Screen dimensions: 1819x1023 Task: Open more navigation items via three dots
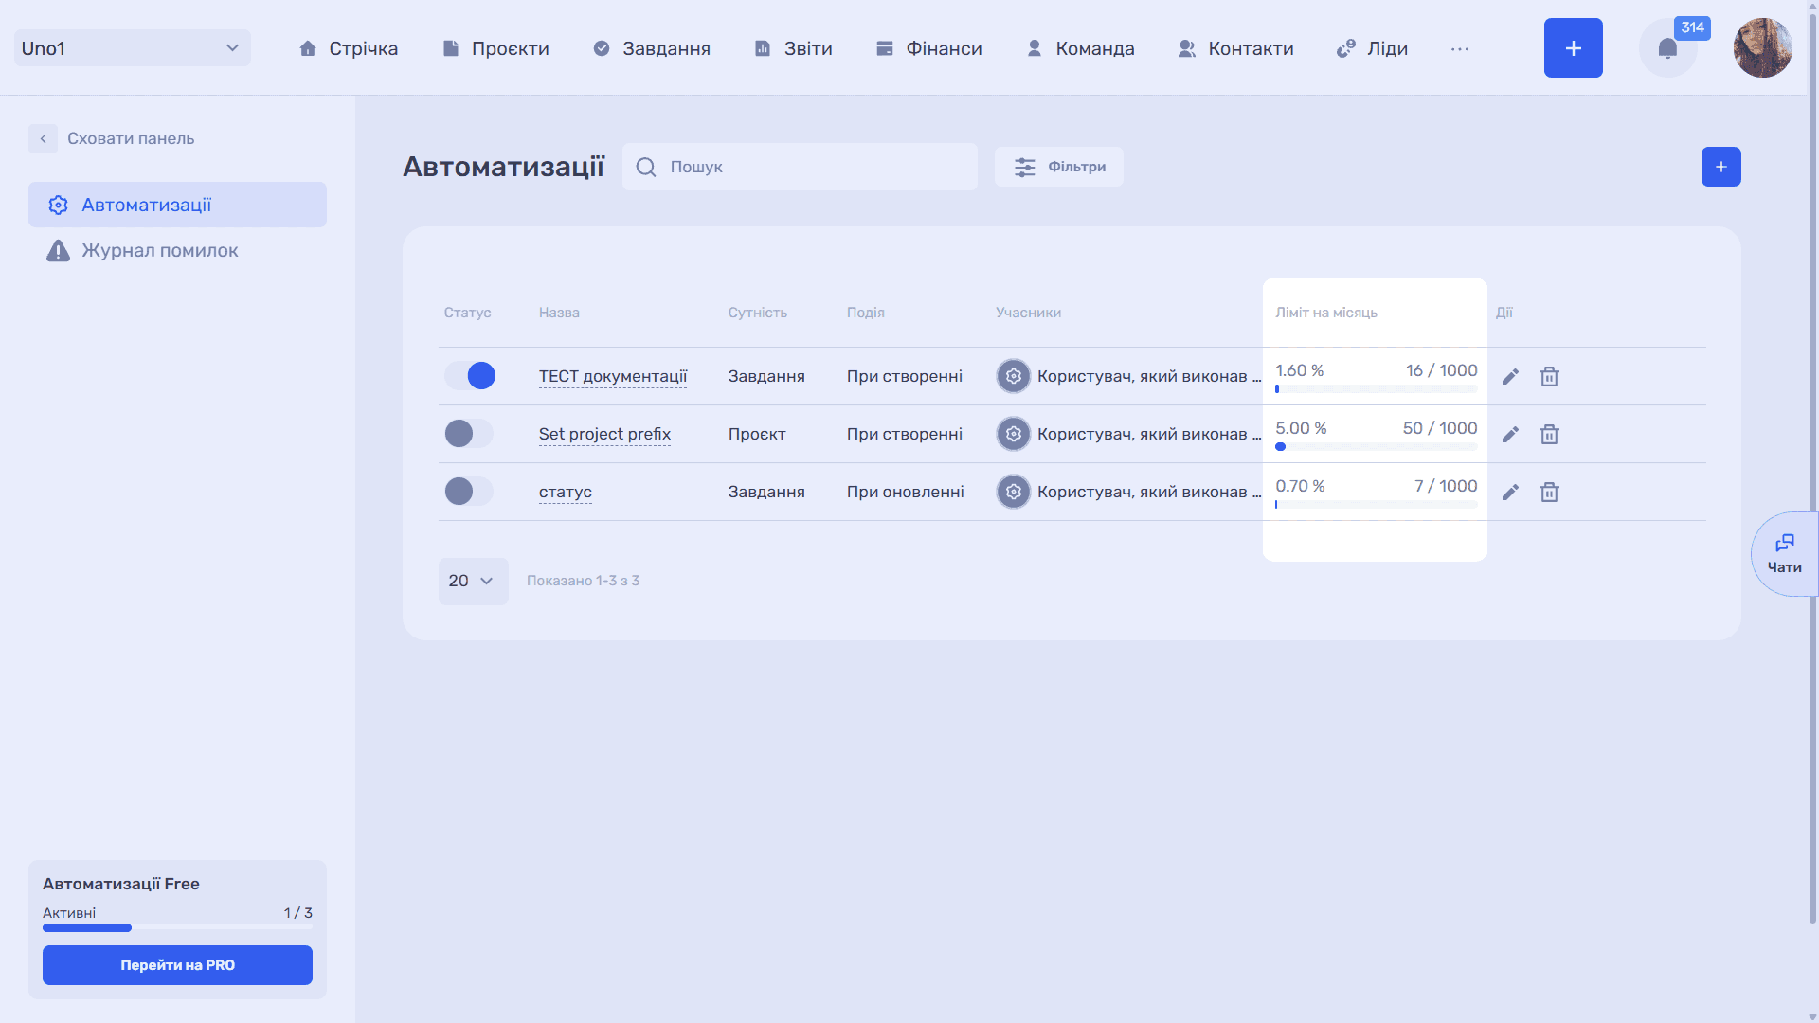1459,49
